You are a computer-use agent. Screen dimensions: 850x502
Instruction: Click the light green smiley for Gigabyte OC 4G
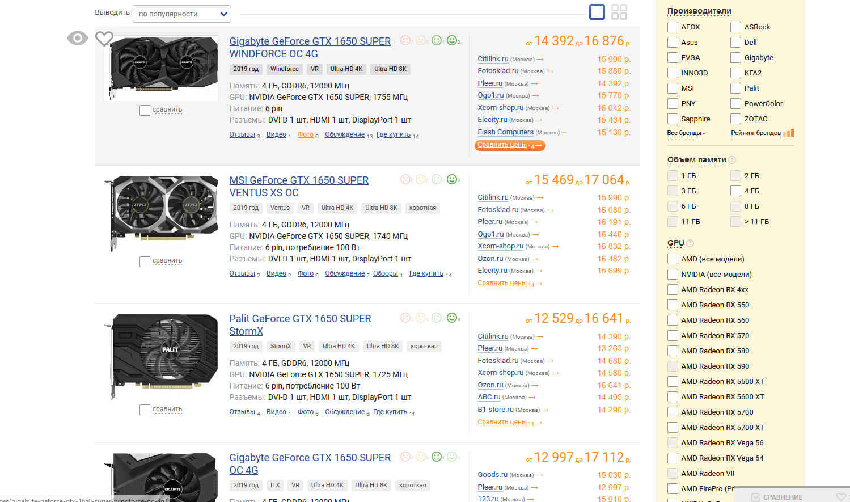coord(452,457)
